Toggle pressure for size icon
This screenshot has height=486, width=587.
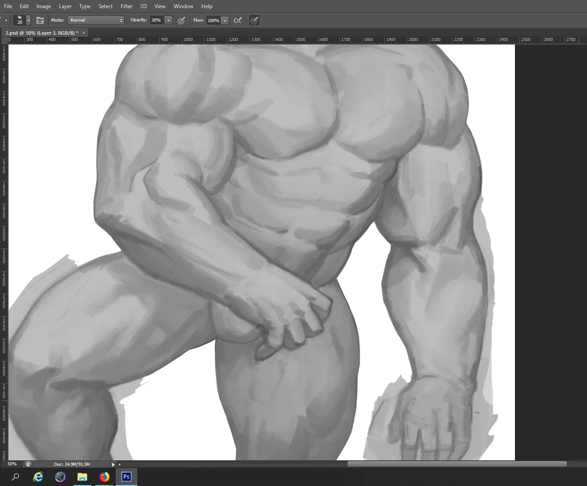tap(254, 20)
